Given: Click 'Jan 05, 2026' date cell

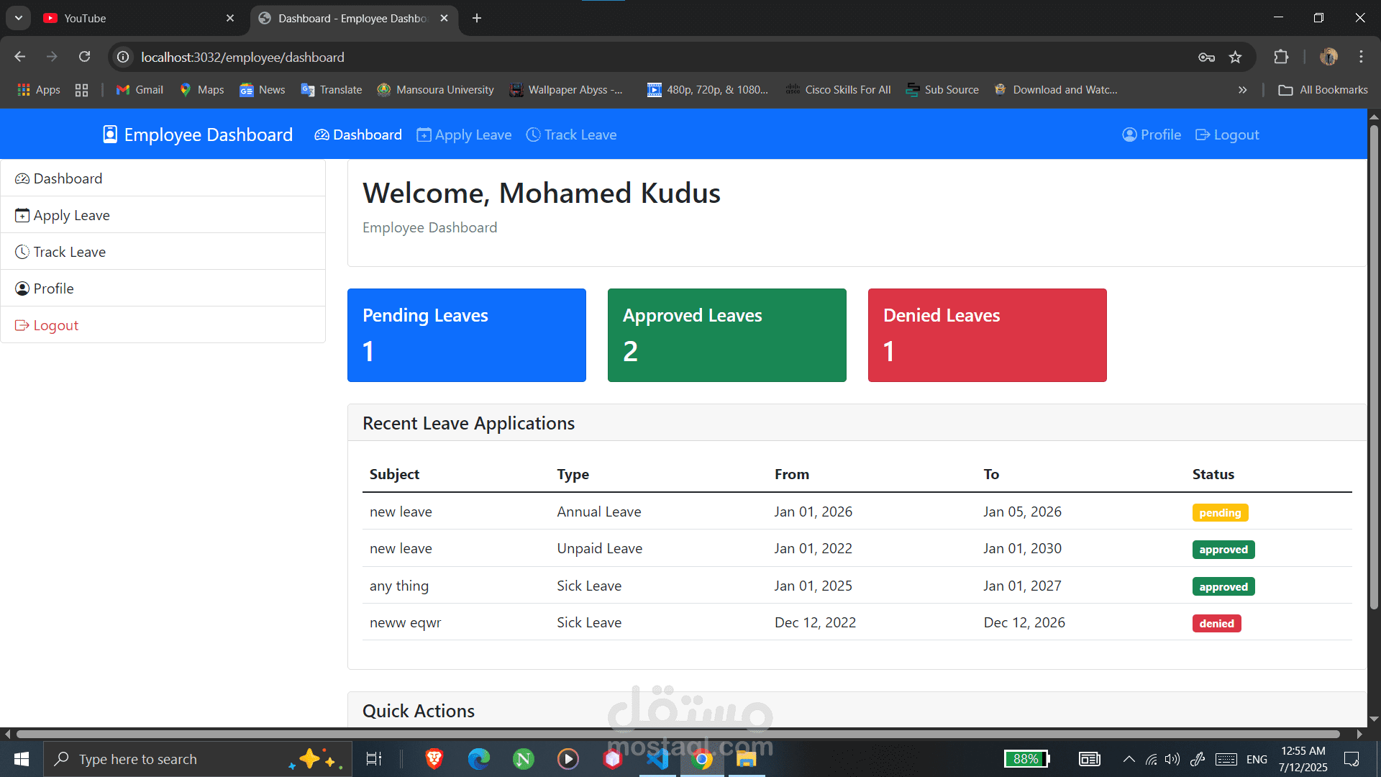Looking at the screenshot, I should 1022,512.
